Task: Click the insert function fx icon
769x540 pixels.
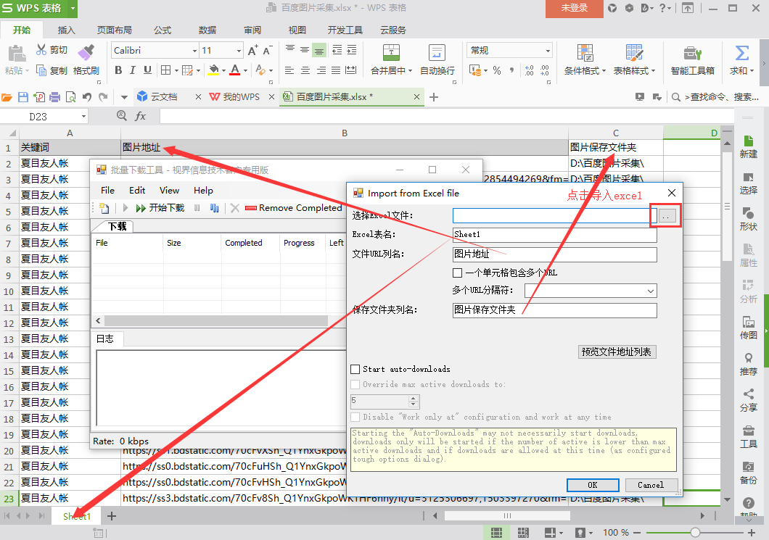Action: (x=140, y=116)
